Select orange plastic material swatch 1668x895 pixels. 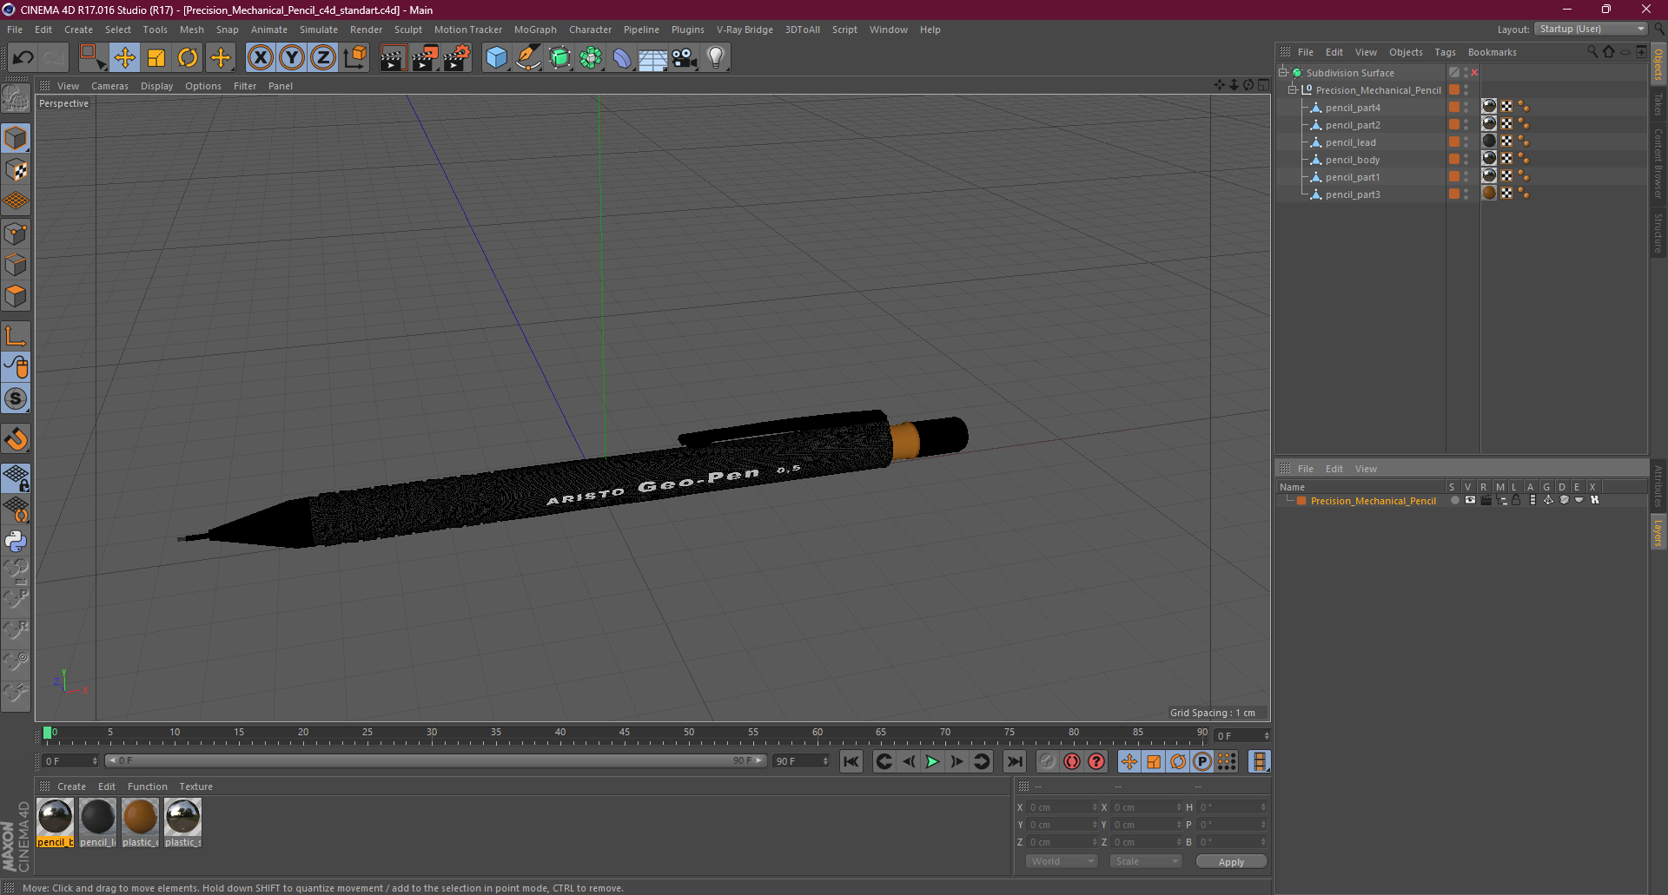click(x=140, y=823)
